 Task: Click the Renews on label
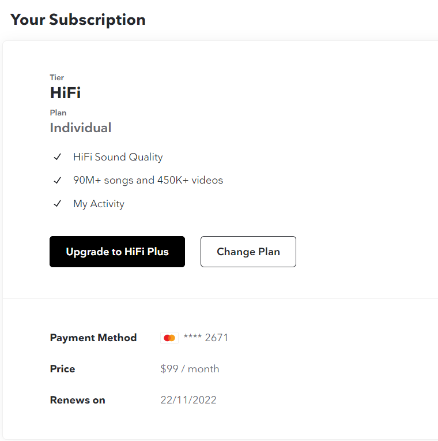pos(77,400)
